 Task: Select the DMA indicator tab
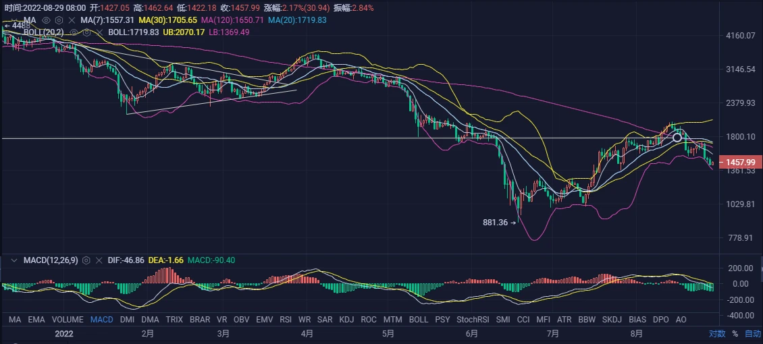[150, 320]
